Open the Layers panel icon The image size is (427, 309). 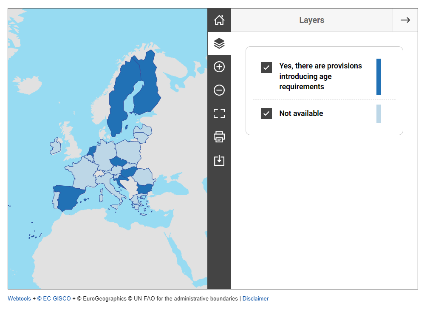pyautogui.click(x=219, y=43)
